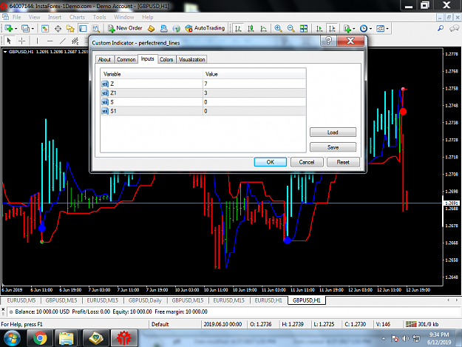Click the Load button

pos(333,132)
